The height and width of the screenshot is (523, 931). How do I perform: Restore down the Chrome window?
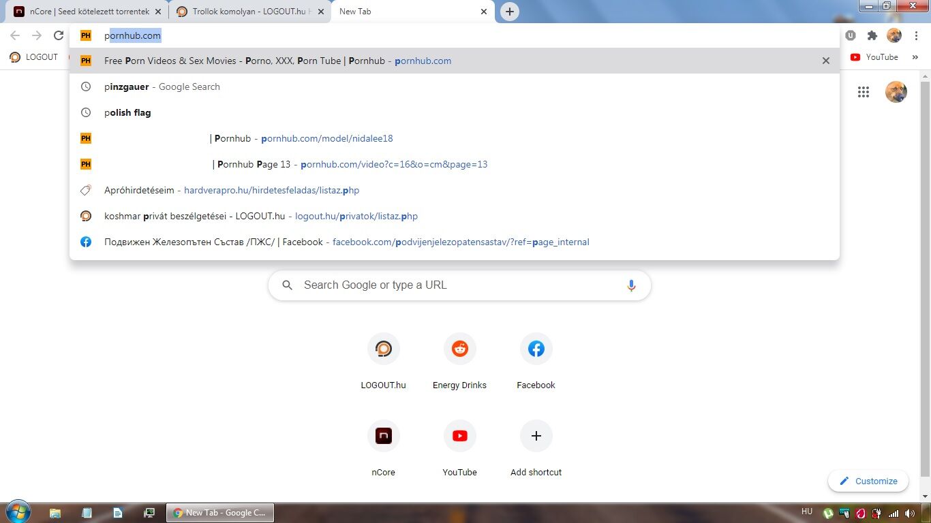tap(887, 5)
